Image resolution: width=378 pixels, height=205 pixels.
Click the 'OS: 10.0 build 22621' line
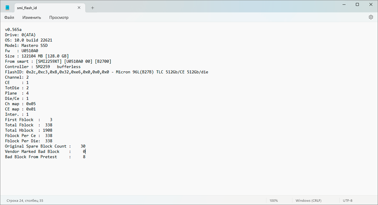tap(28, 40)
